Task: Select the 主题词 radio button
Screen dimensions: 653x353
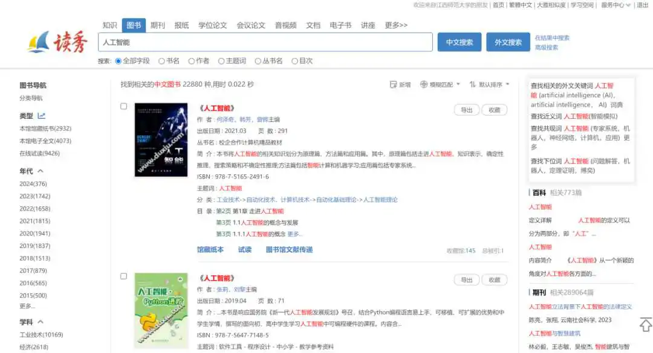Action: [x=221, y=61]
